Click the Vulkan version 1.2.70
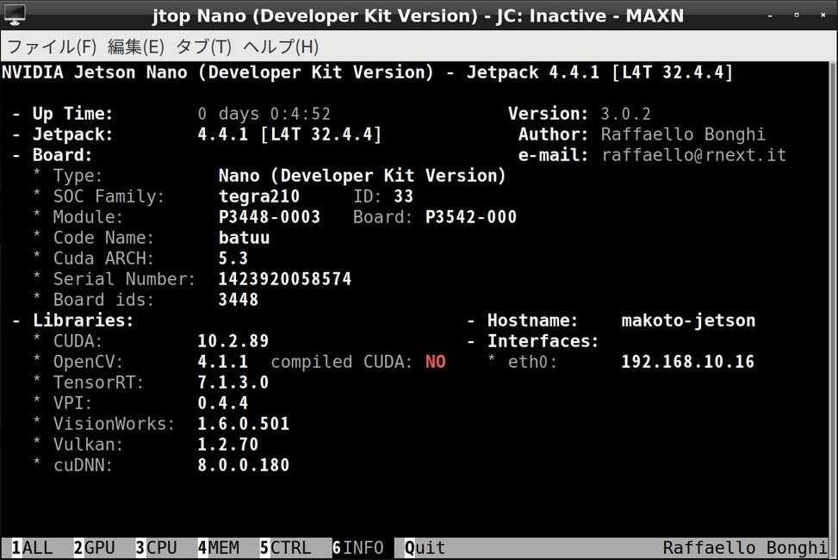The width and height of the screenshot is (838, 560). (228, 445)
